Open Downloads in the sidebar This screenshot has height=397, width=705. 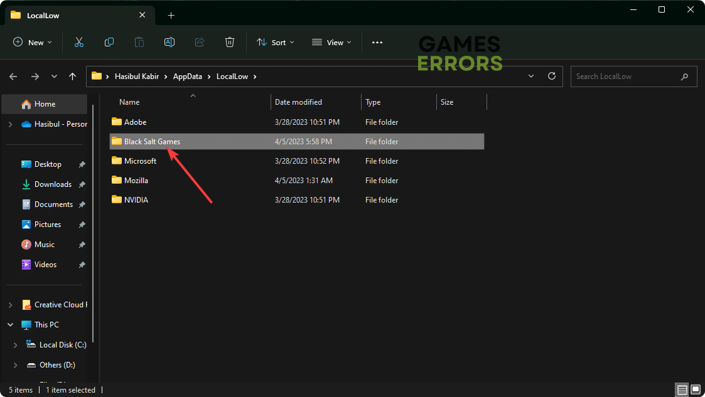[53, 184]
